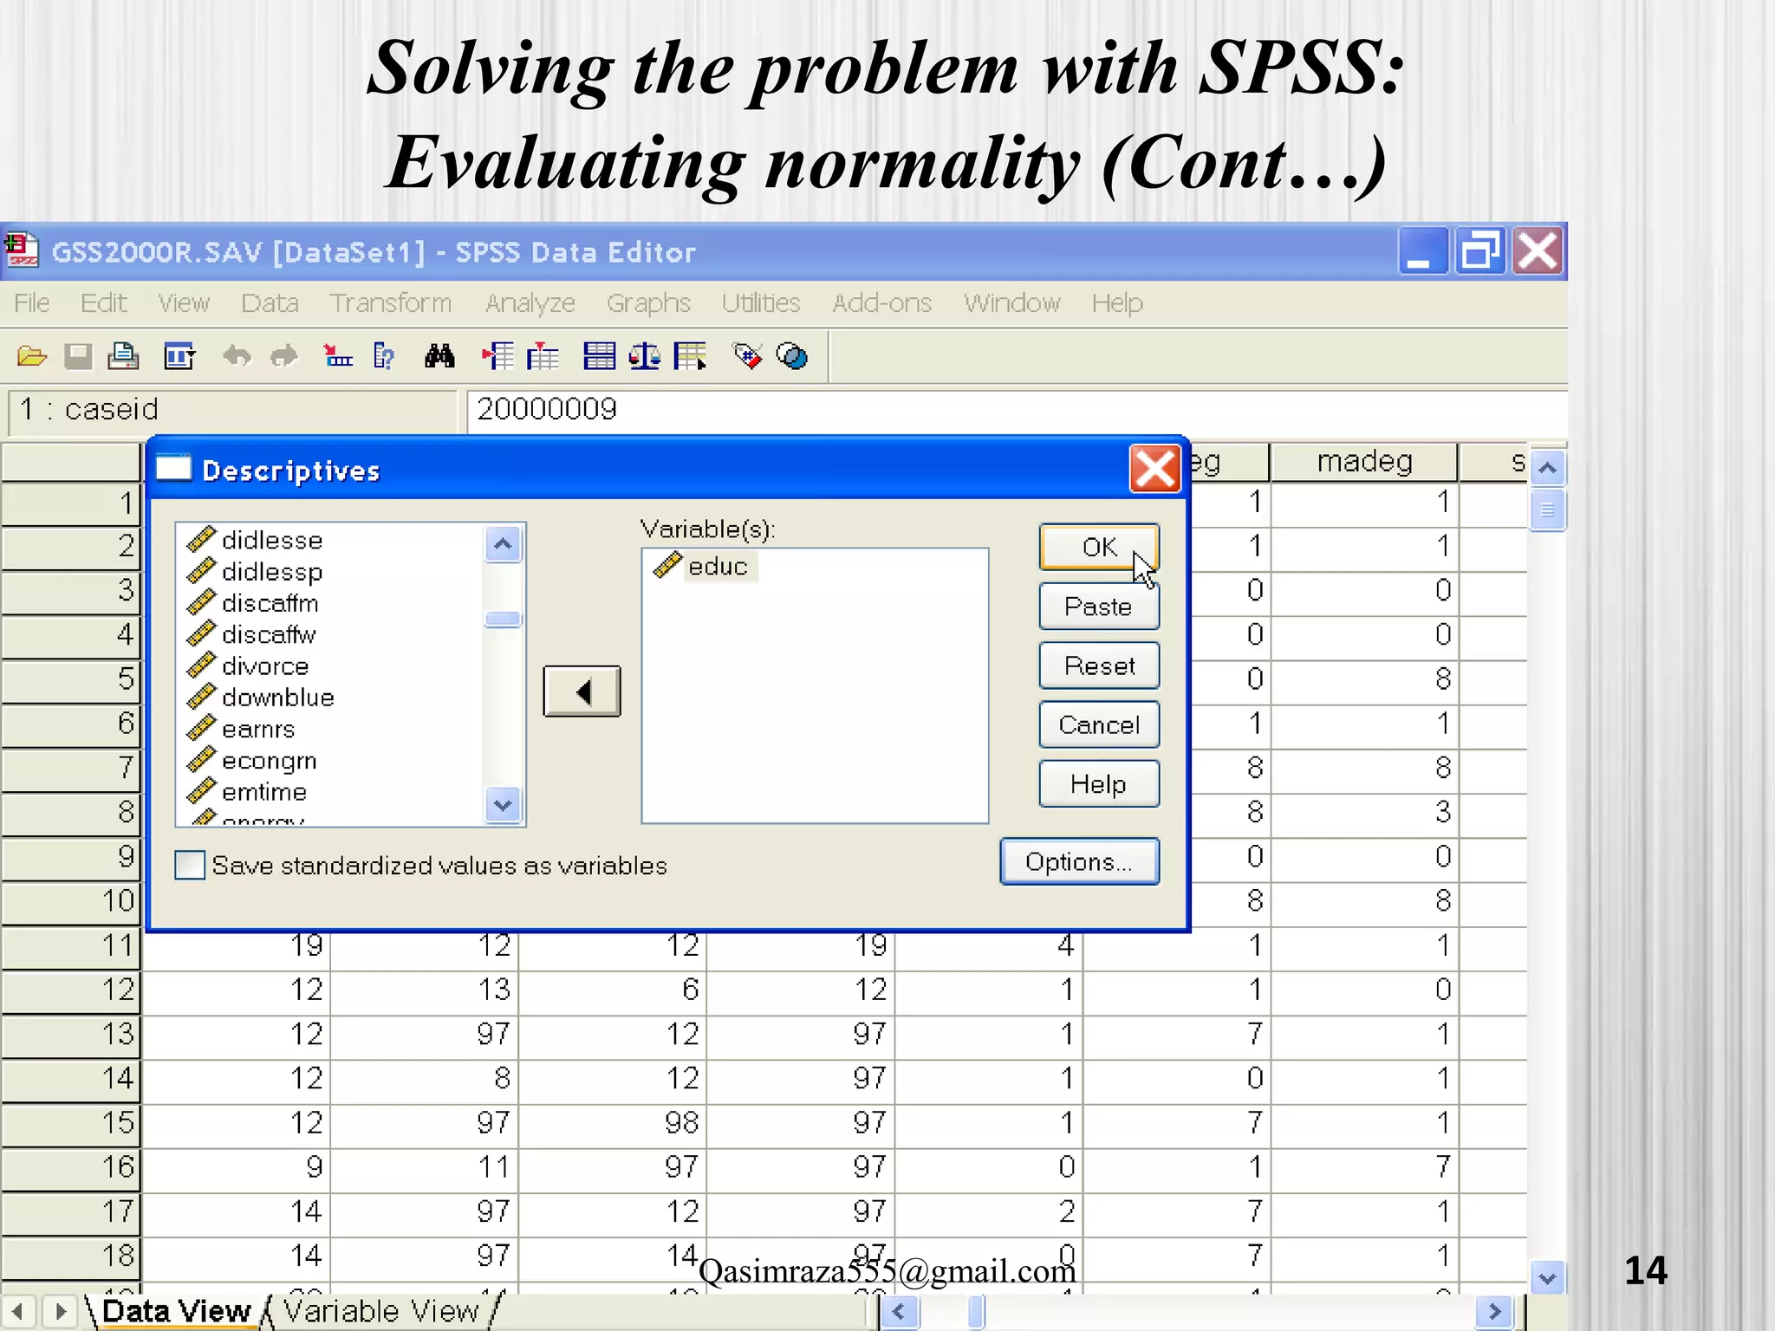Click the Reset button
Screen dimensions: 1775x1331
pos(1099,665)
